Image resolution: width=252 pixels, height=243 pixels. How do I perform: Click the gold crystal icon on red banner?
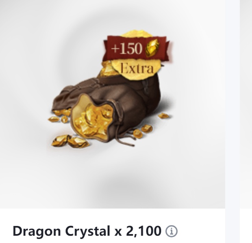[x=152, y=48]
